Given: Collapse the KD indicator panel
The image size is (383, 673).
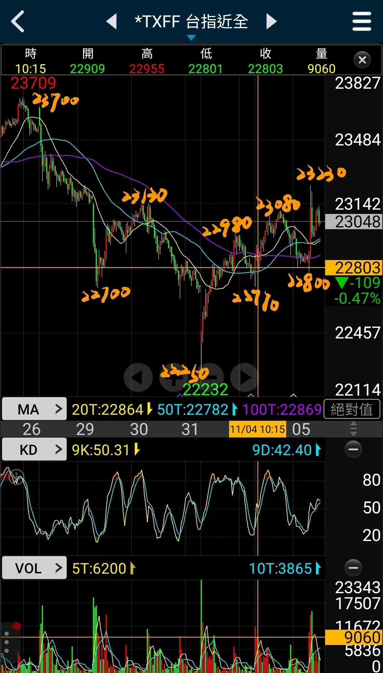Looking at the screenshot, I should tap(353, 449).
